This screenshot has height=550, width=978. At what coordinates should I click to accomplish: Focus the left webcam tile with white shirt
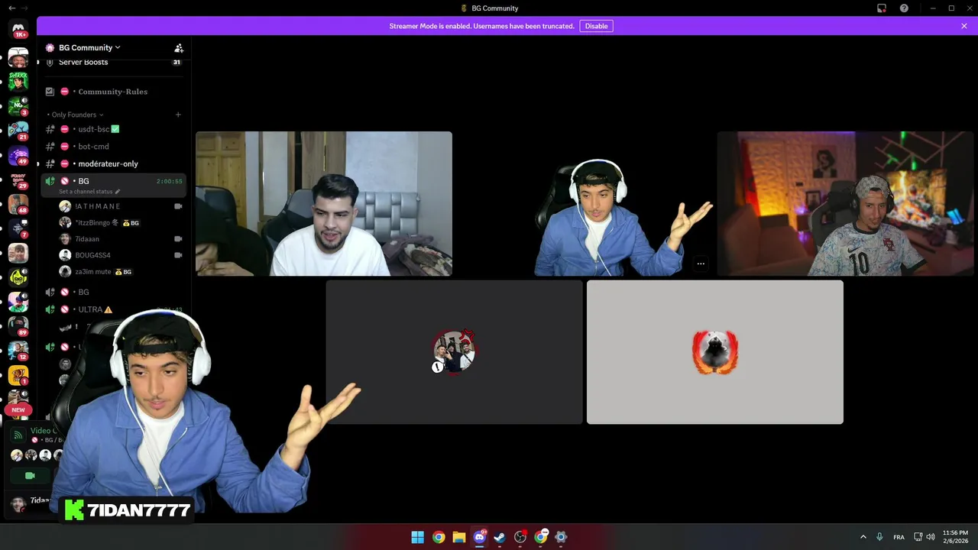pos(324,203)
